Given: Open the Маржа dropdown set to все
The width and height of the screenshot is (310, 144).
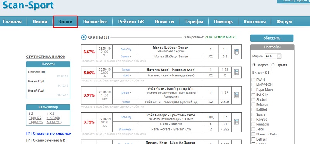Looking at the screenshot, I should click(x=273, y=56).
